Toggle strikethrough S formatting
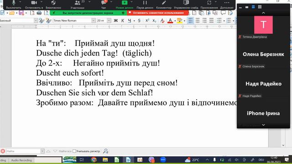 tap(139, 20)
